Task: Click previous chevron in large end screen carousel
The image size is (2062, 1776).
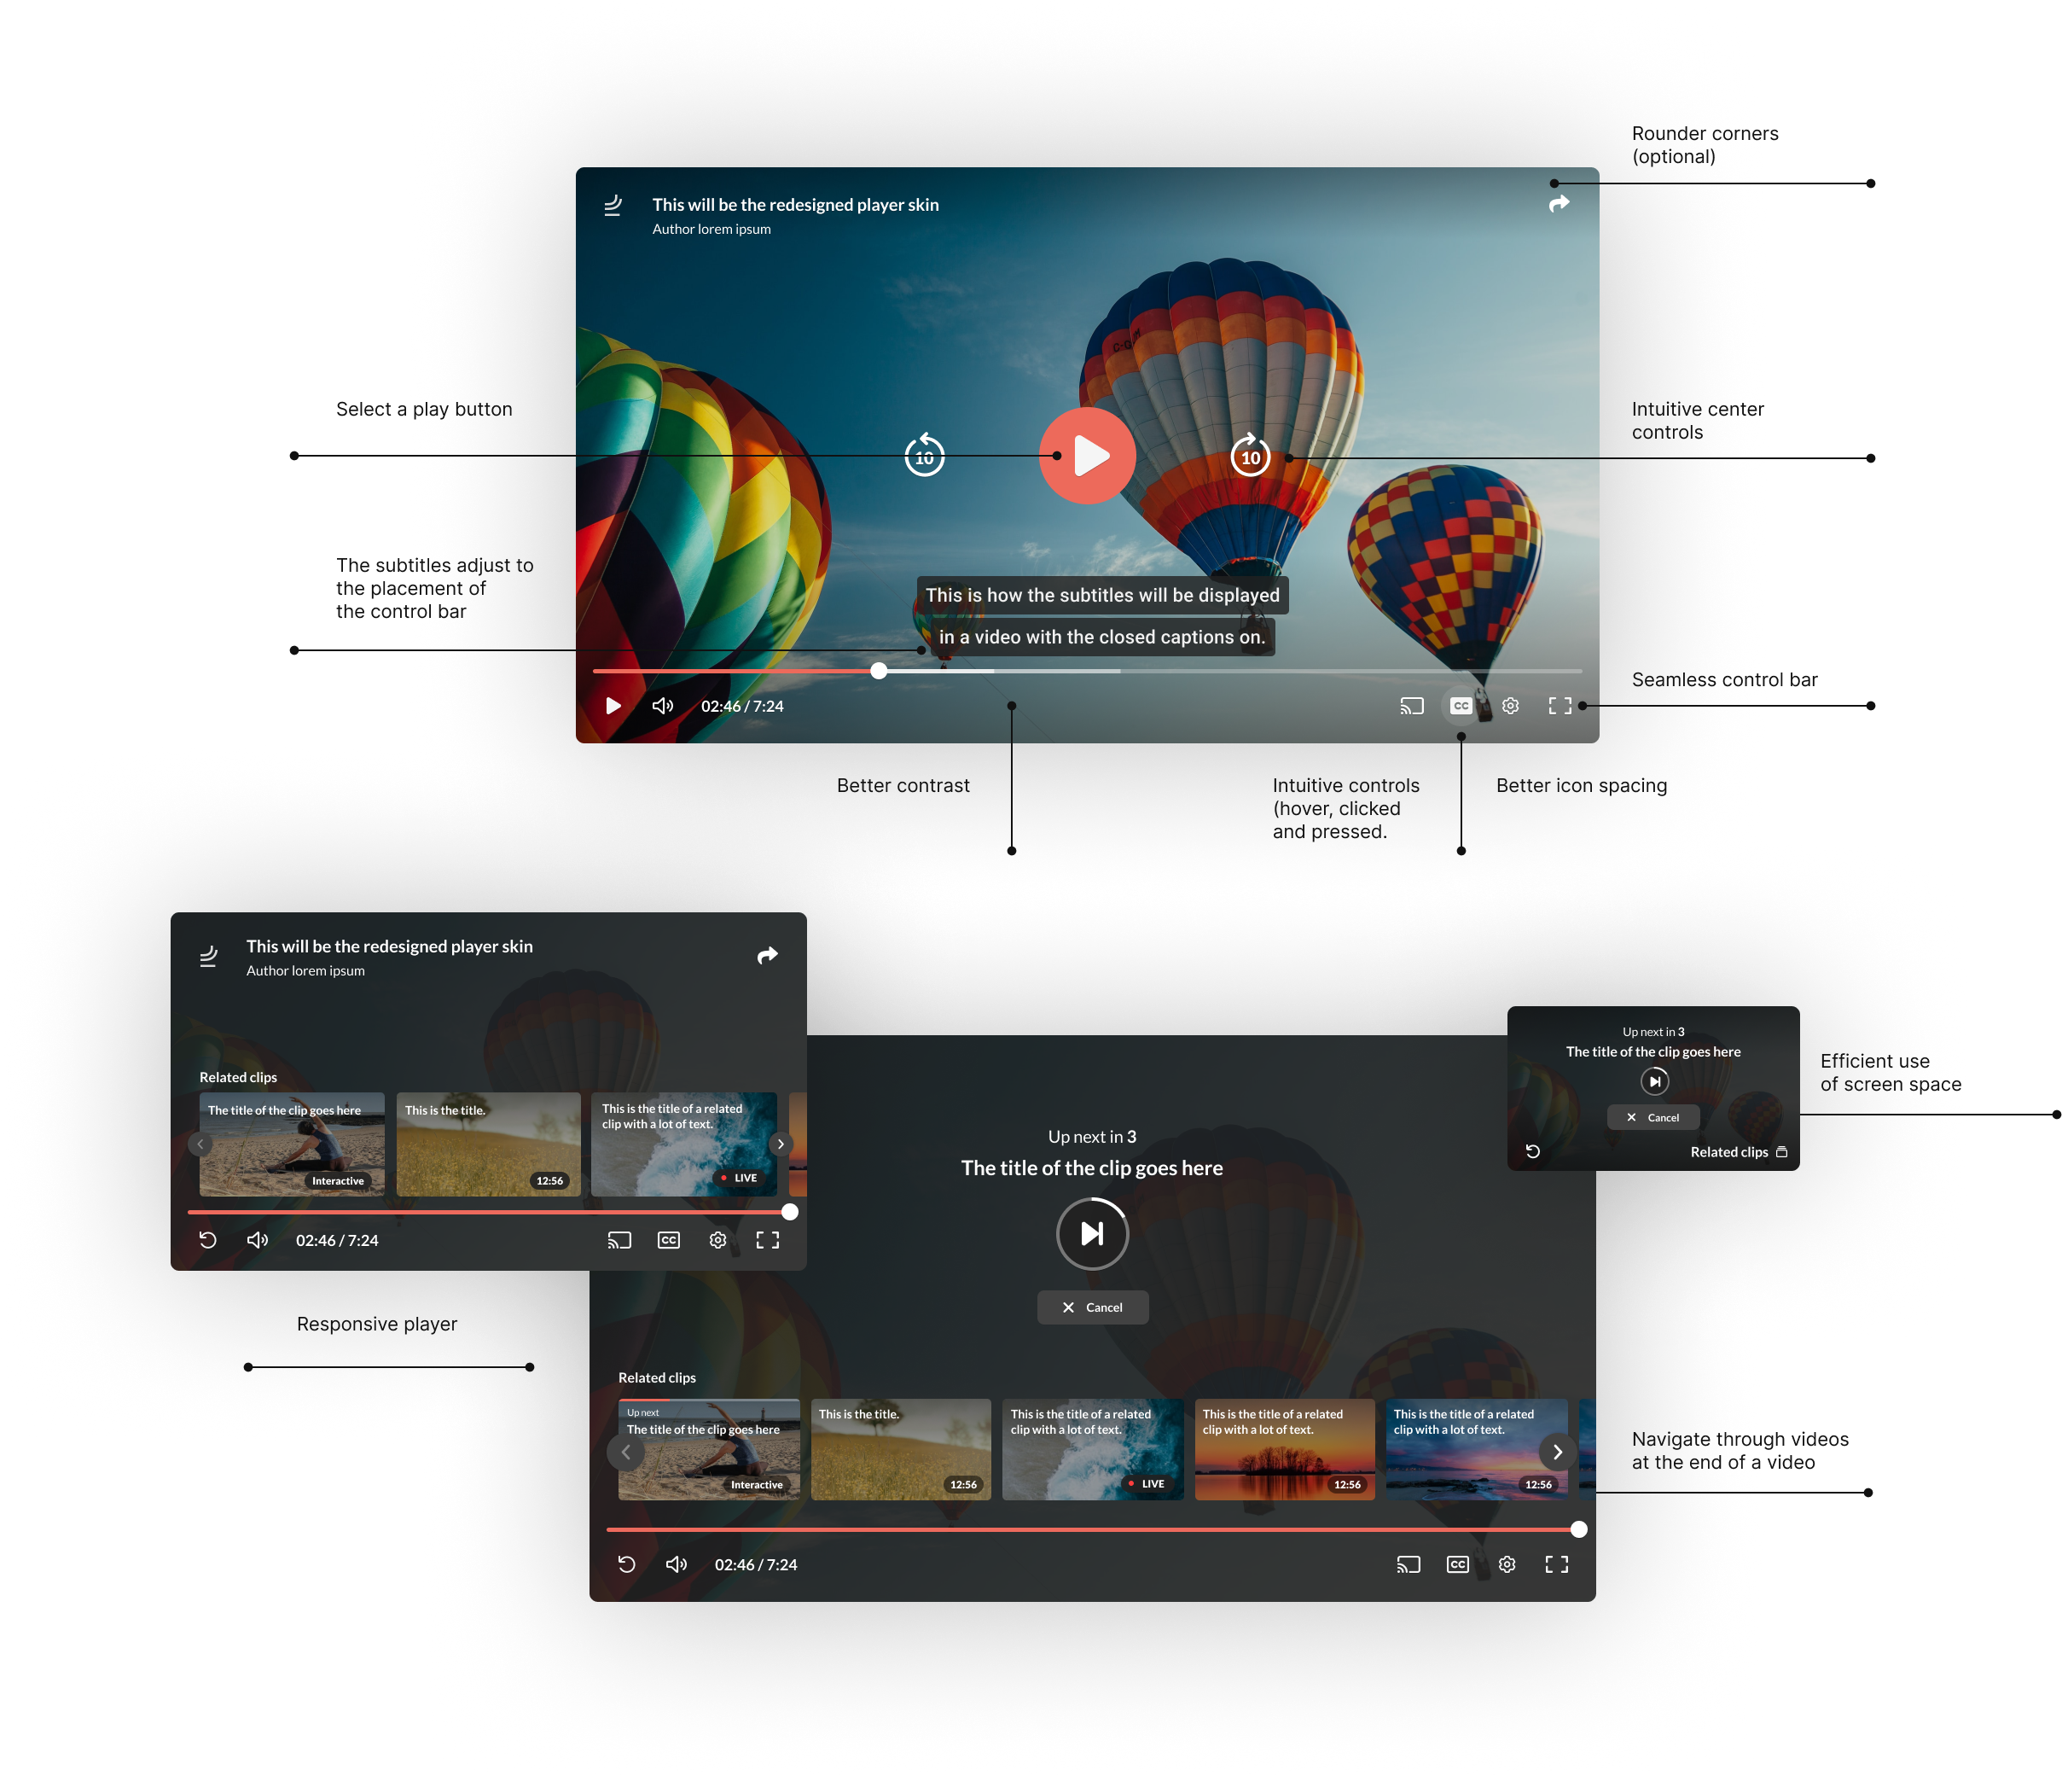Action: 626,1453
